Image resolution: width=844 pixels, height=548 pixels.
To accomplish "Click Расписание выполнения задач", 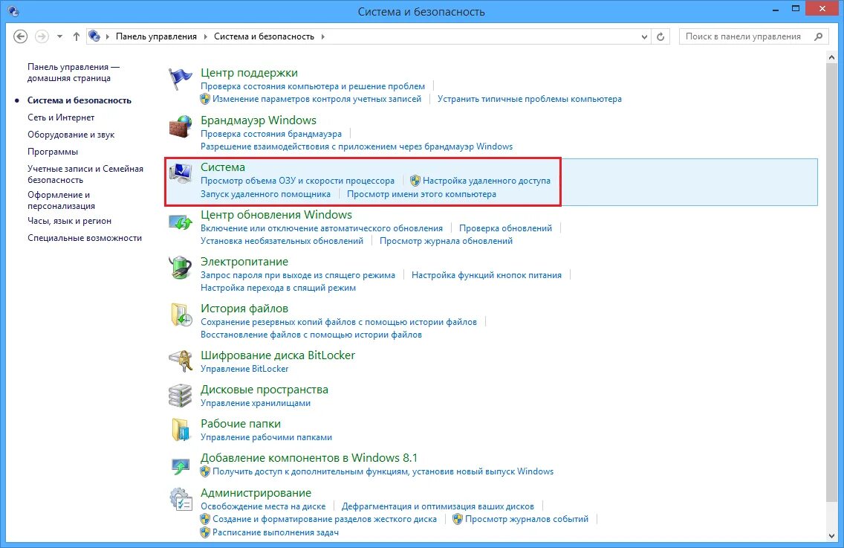I will (x=276, y=532).
